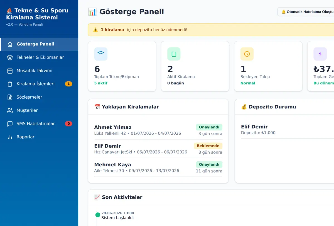Click the orange badge on Kiralama İşlemleri
The image size is (334, 226).
tap(68, 84)
